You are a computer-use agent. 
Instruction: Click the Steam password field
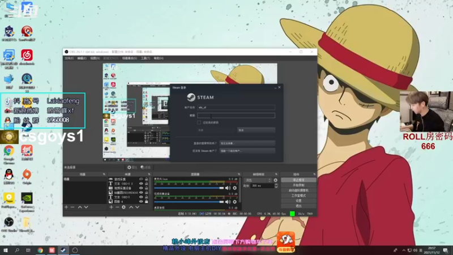click(236, 116)
